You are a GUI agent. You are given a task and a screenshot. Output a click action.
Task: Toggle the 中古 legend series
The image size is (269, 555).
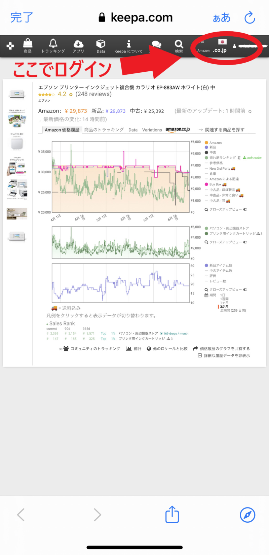coord(210,152)
